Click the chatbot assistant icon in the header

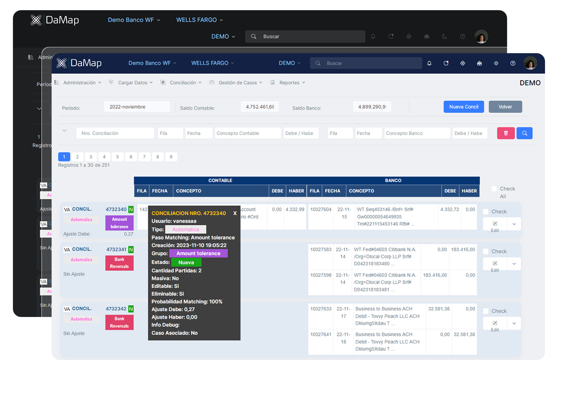(479, 63)
